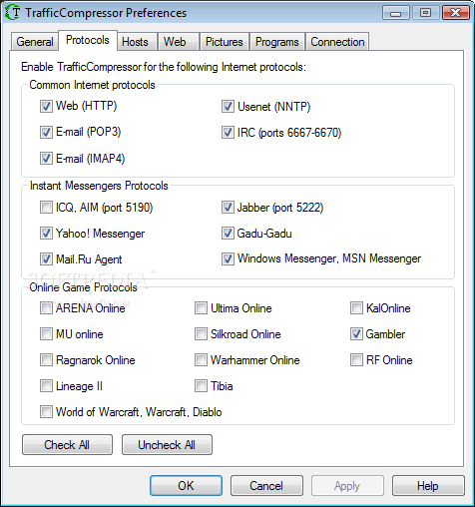The image size is (475, 507).
Task: Uncheck Gambler protocol
Action: (x=356, y=334)
